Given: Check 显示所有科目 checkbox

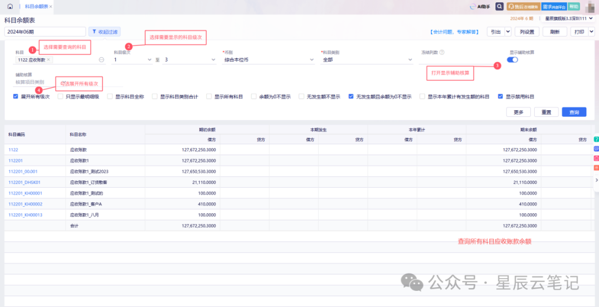Looking at the screenshot, I should coord(209,96).
